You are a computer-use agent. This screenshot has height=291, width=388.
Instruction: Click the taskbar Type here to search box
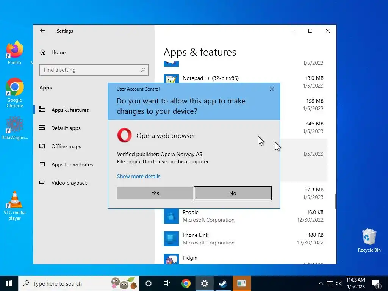[79, 283]
